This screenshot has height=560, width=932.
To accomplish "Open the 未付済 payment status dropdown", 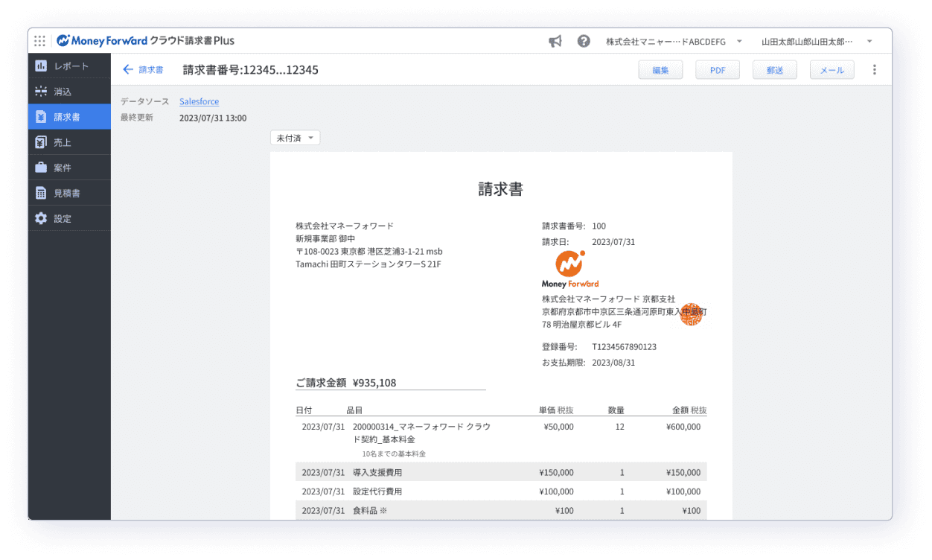I will coord(295,137).
